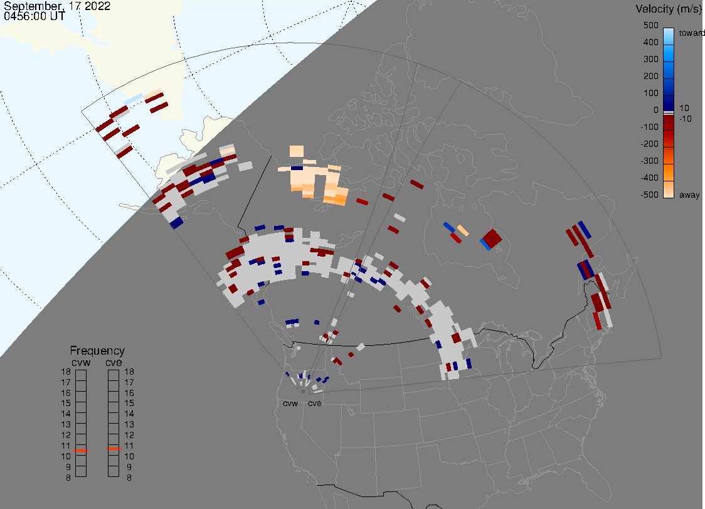Click the "-300" value on velocity scale
Screen dimensions: 705x509
click(650, 161)
